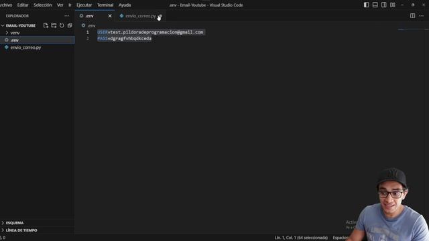Expand the LÍNEA DE TIEMPO section
The width and height of the screenshot is (429, 241).
pos(38,230)
